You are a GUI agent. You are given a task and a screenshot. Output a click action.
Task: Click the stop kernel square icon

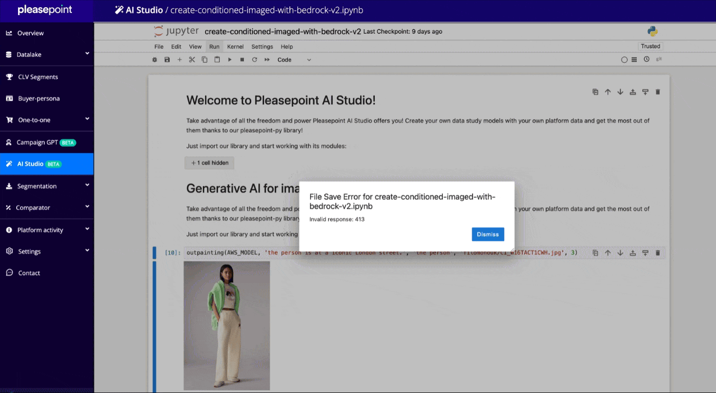point(242,60)
